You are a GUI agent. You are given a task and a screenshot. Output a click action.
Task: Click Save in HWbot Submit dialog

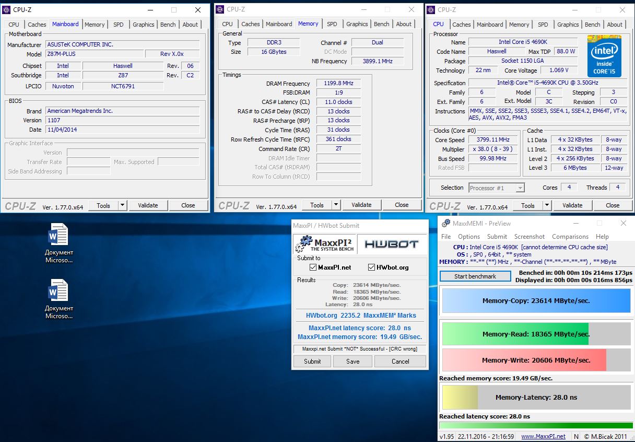[x=352, y=361]
